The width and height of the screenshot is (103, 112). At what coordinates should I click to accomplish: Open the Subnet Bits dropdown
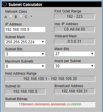click(25, 54)
